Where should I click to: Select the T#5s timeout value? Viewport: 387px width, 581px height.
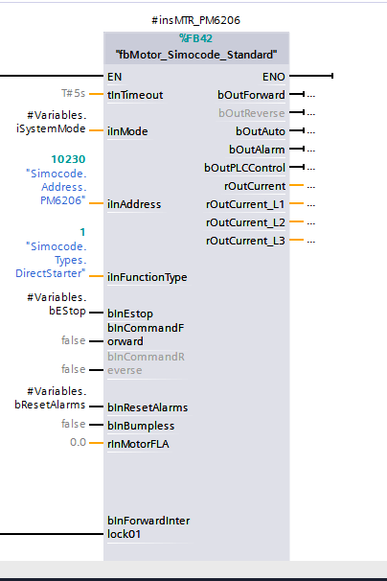coord(74,93)
